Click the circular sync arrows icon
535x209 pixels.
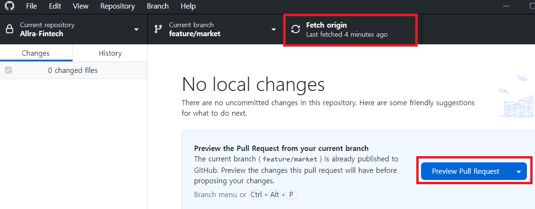[x=296, y=29]
